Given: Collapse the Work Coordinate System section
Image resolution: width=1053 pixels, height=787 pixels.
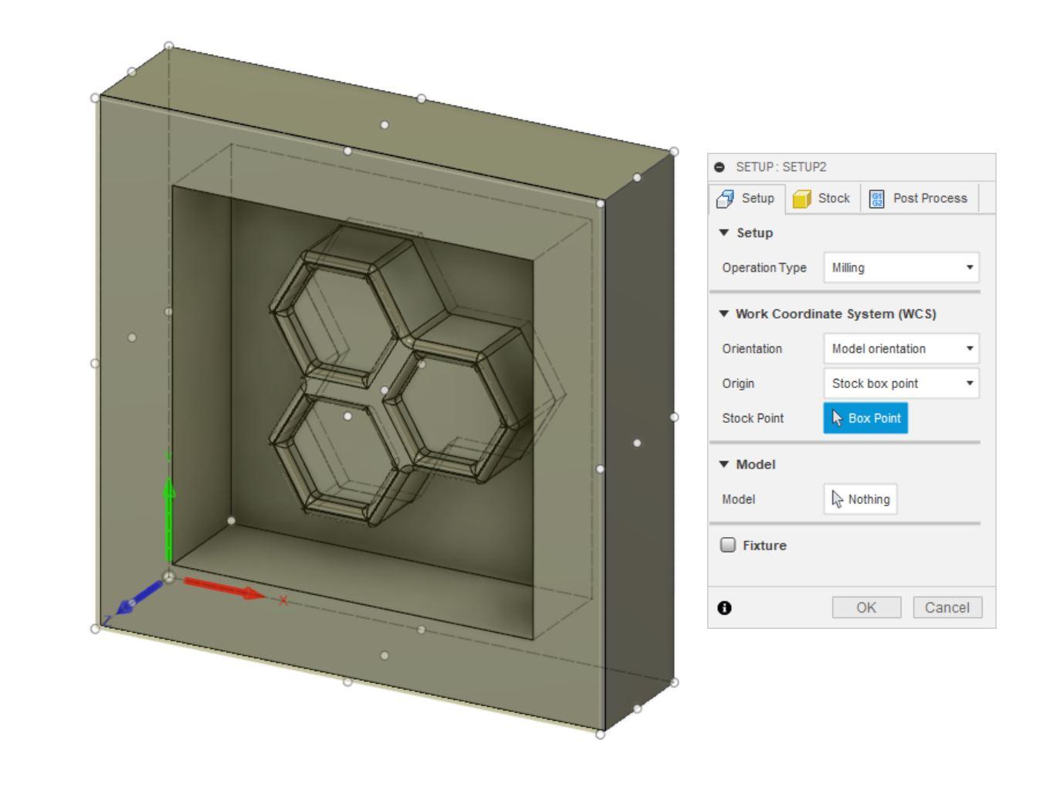Looking at the screenshot, I should [723, 313].
